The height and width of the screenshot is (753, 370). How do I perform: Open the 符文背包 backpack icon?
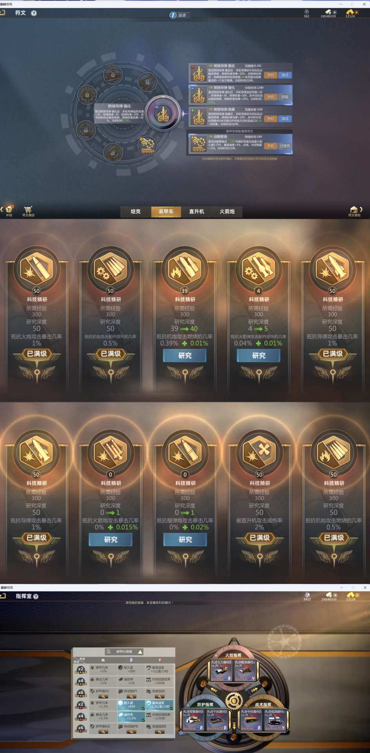click(354, 211)
